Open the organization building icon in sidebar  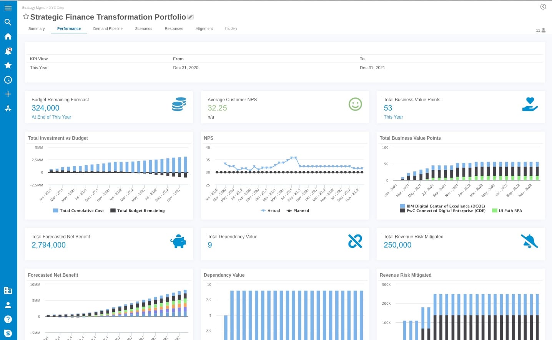click(x=8, y=290)
